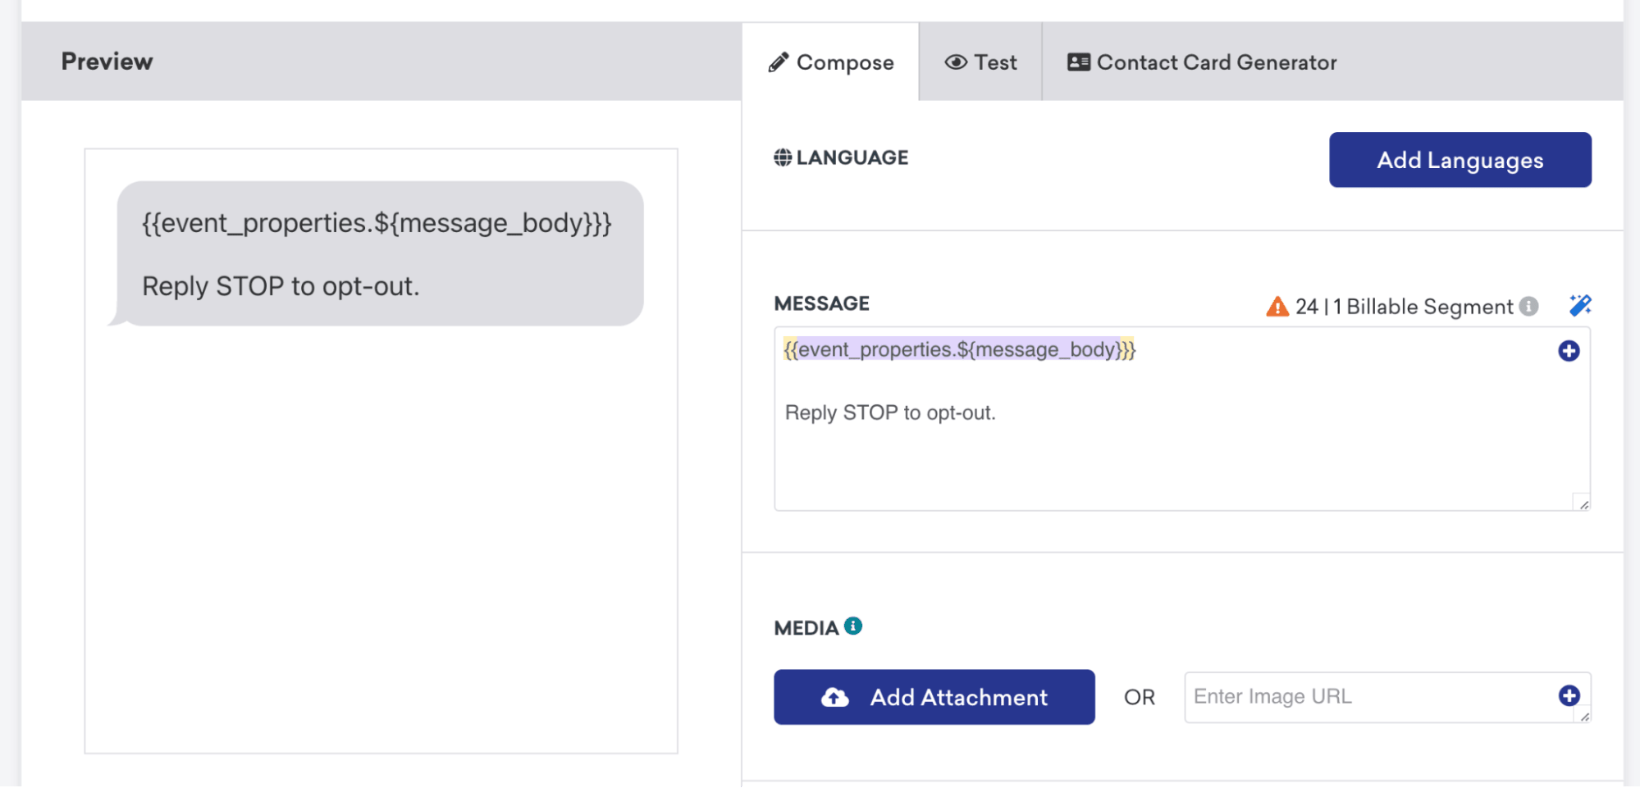
Task: Click the contact card icon
Action: pyautogui.click(x=1078, y=62)
